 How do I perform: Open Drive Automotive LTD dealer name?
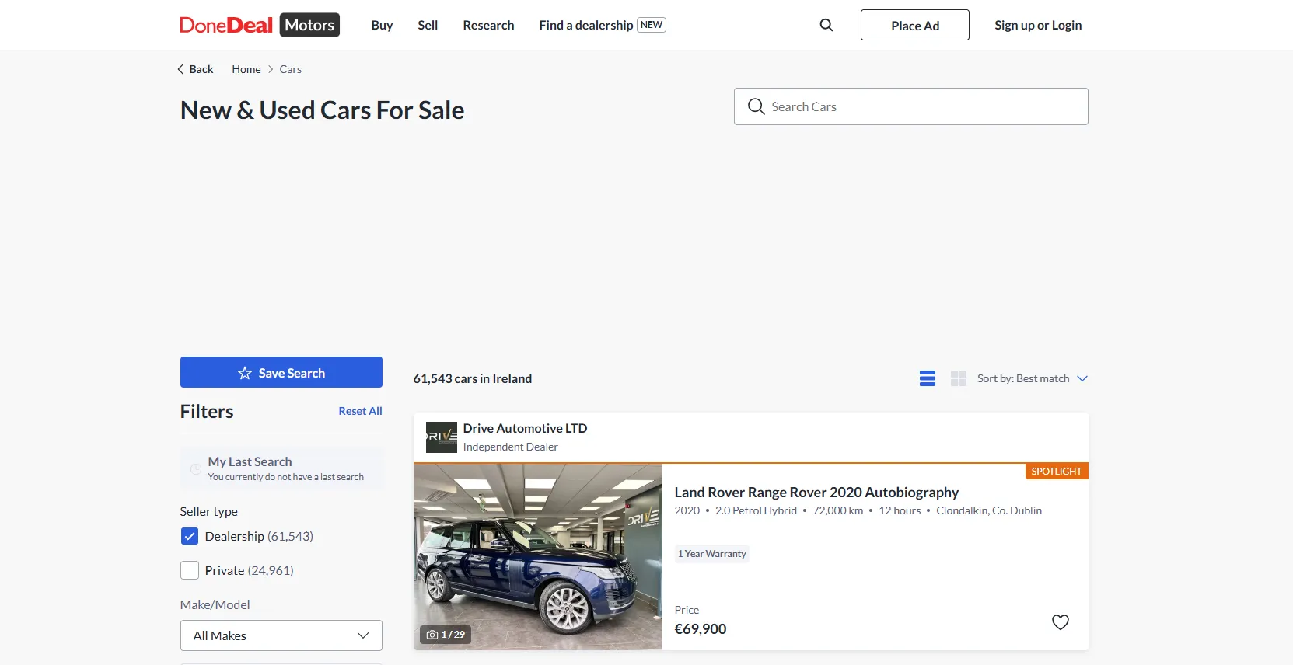pyautogui.click(x=525, y=428)
